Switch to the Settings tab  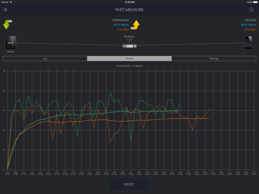tap(214, 59)
